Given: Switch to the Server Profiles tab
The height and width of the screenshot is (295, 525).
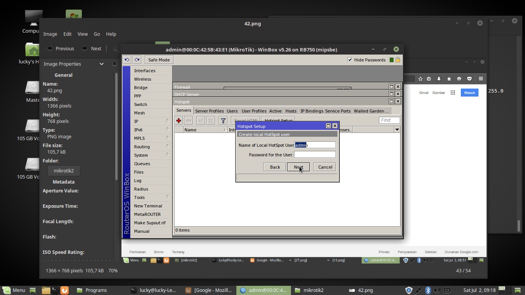Looking at the screenshot, I should point(209,111).
